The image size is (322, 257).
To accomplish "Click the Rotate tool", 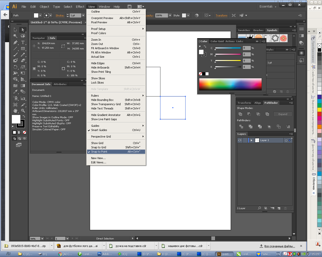I will click(15, 67).
